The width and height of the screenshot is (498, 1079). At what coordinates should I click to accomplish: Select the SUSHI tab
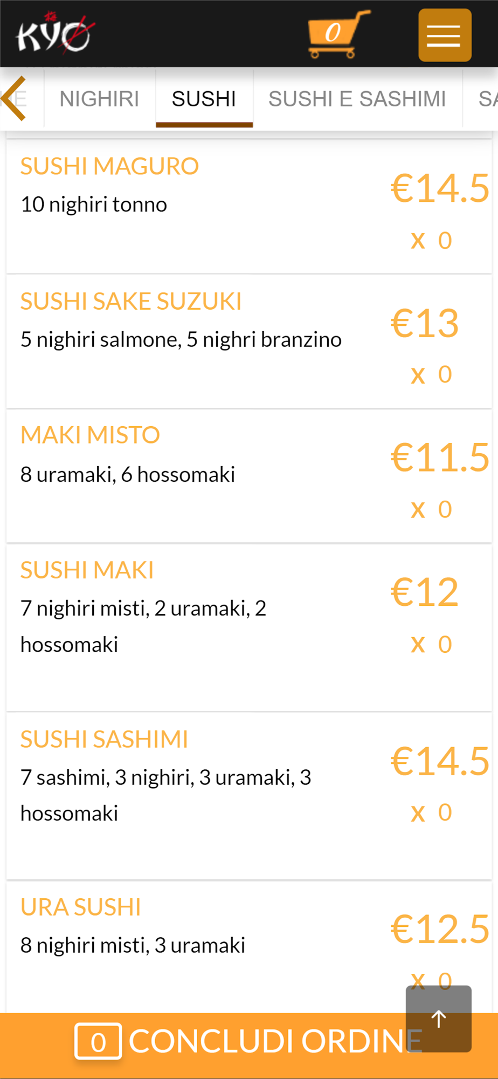(x=204, y=99)
